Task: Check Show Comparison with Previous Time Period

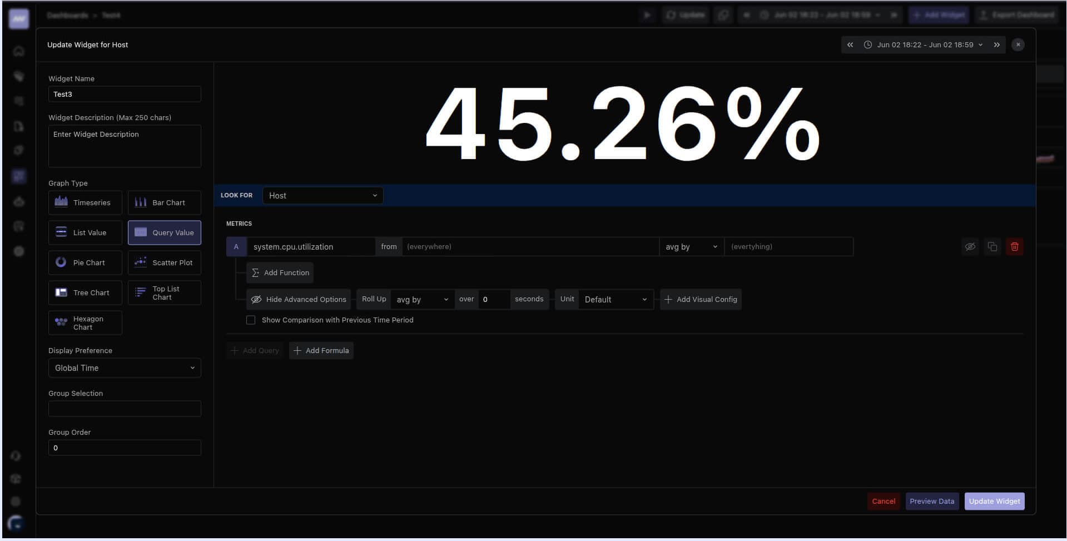Action: point(251,320)
